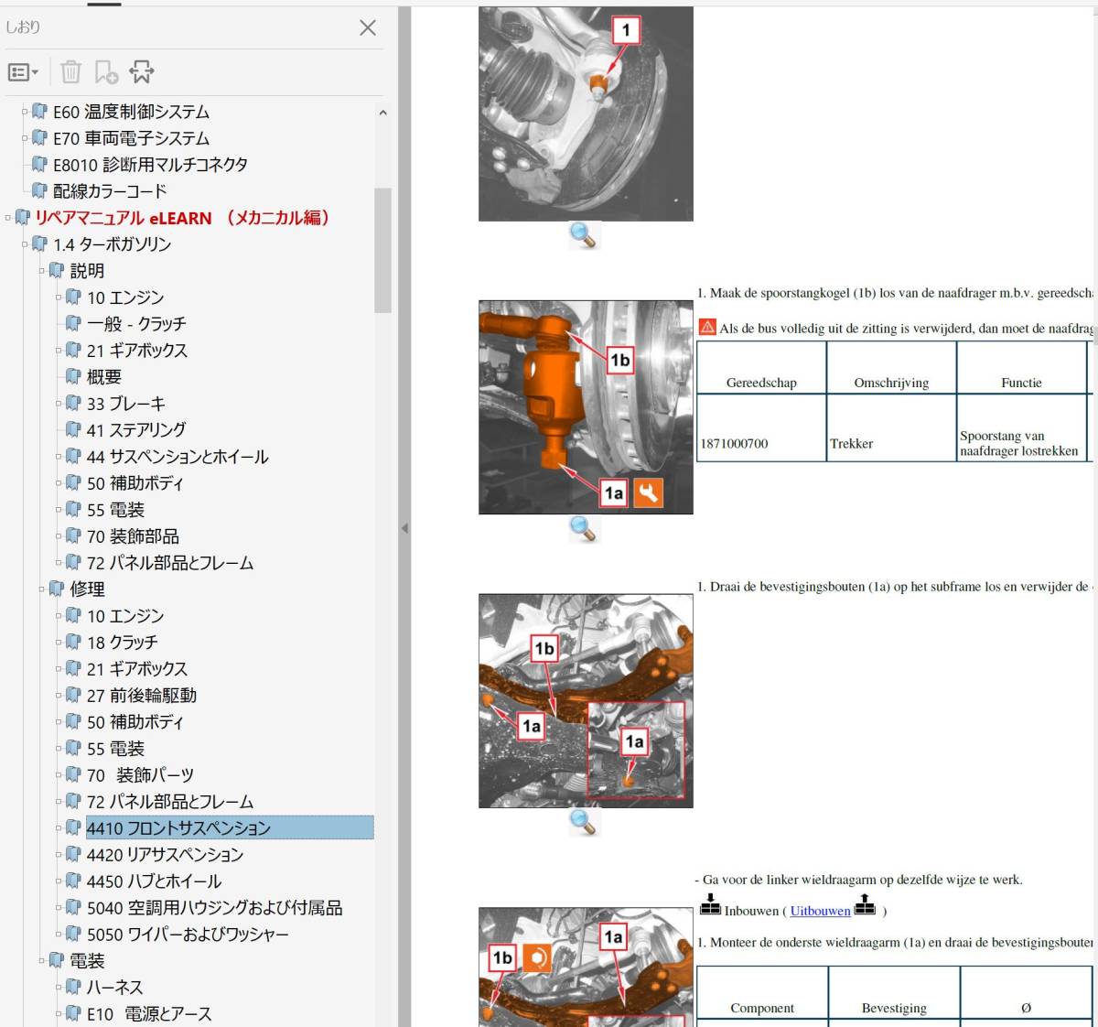Expand the 33 ブレーキ bookmark node
This screenshot has height=1027, width=1098.
click(59, 404)
